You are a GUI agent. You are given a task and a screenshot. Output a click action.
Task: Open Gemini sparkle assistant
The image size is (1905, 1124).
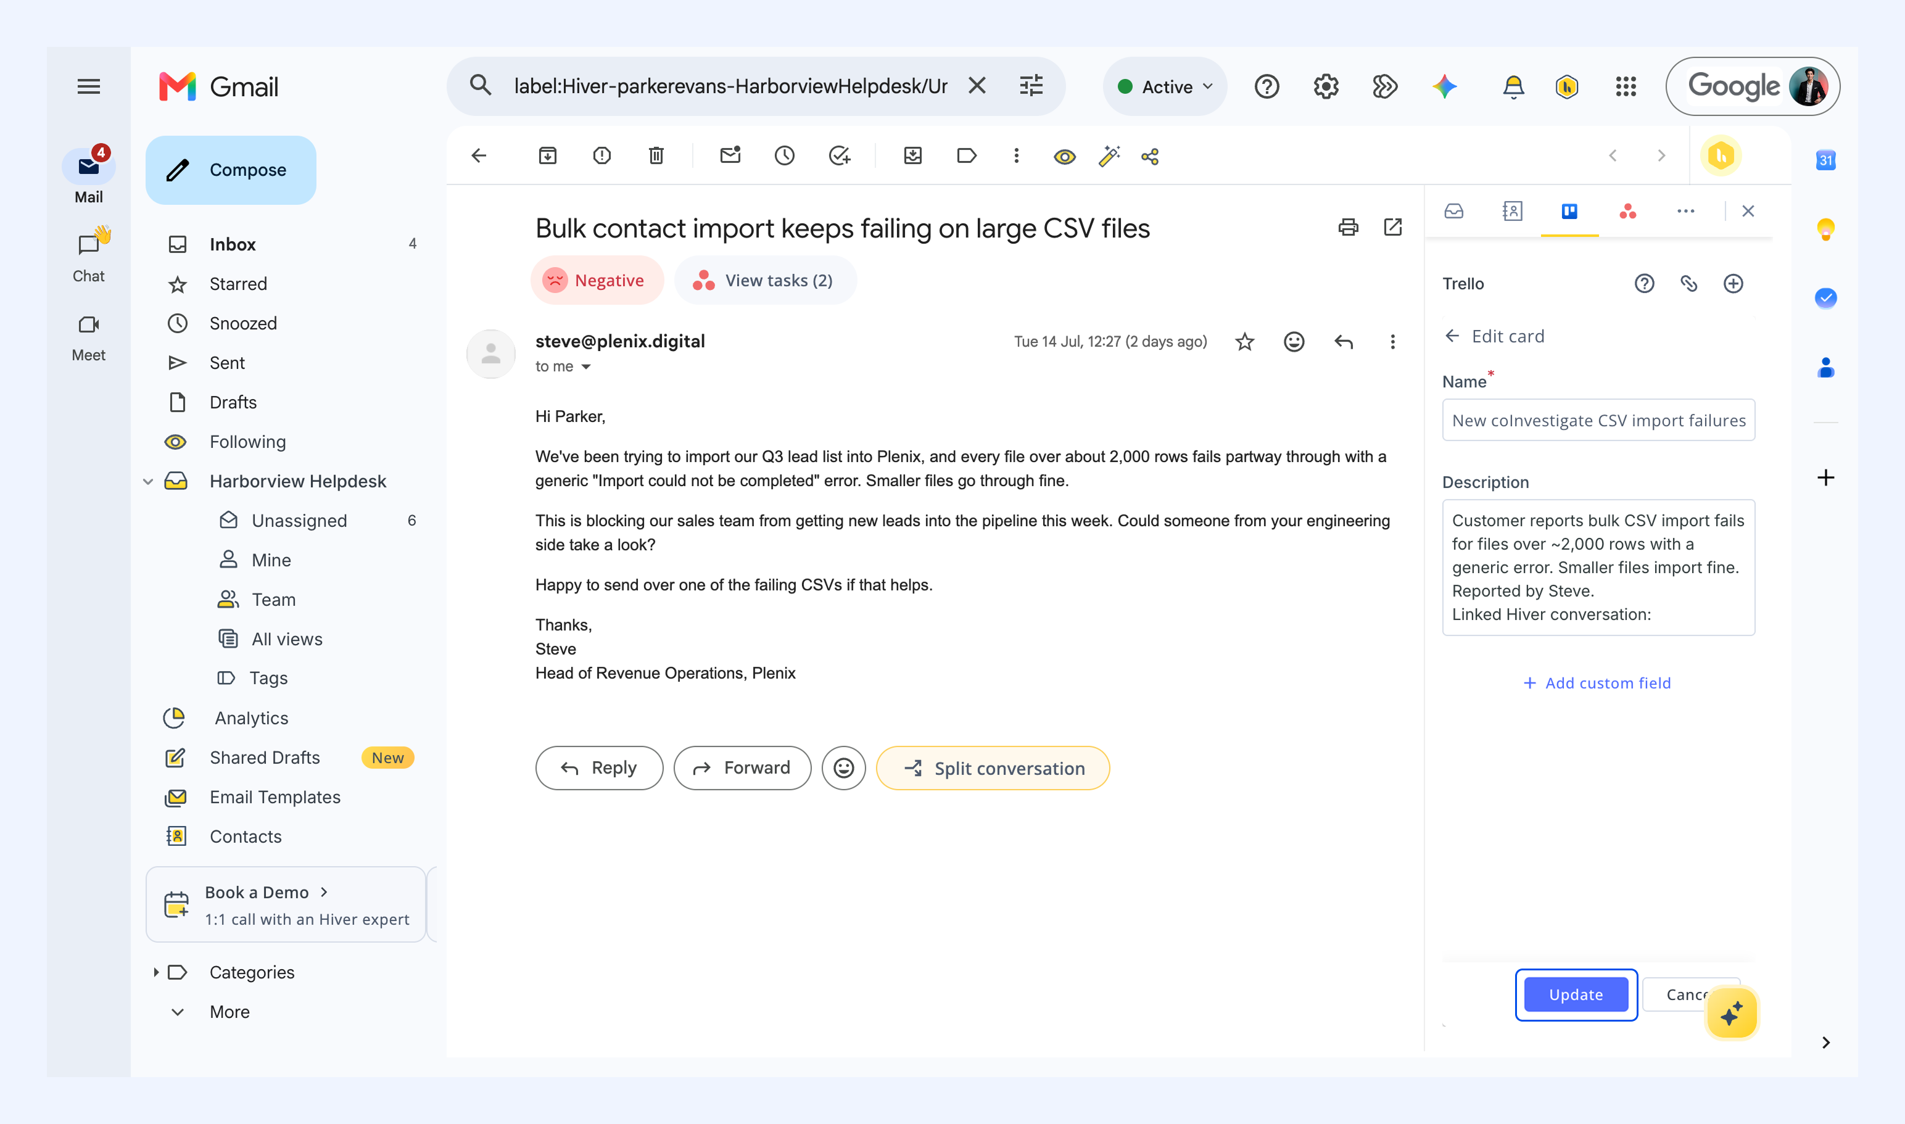point(1444,86)
